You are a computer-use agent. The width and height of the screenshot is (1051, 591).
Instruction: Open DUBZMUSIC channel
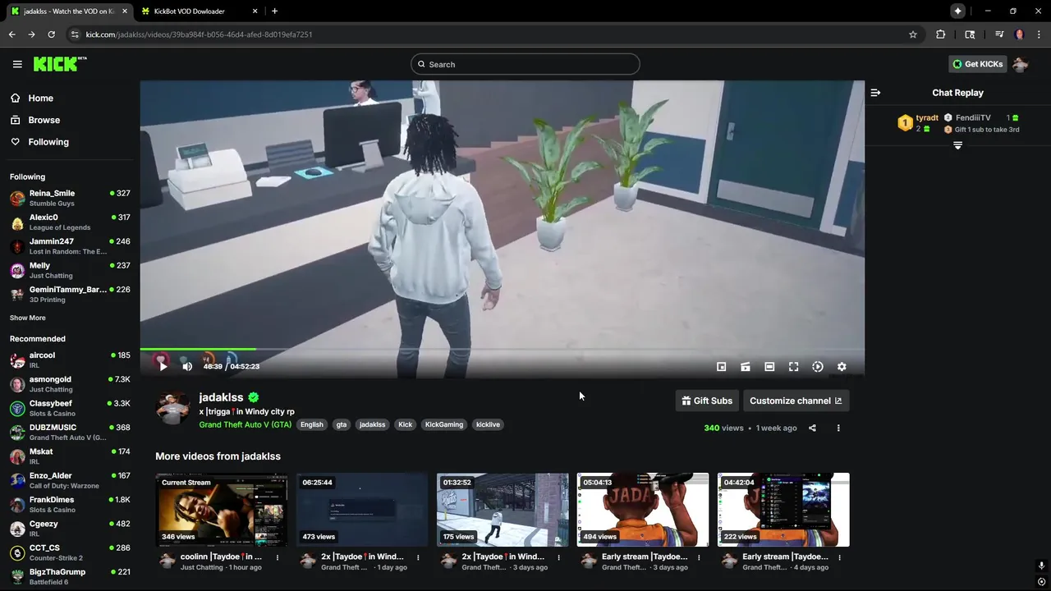70,432
